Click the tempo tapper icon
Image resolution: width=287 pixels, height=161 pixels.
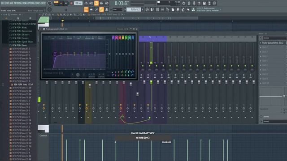coord(183,9)
